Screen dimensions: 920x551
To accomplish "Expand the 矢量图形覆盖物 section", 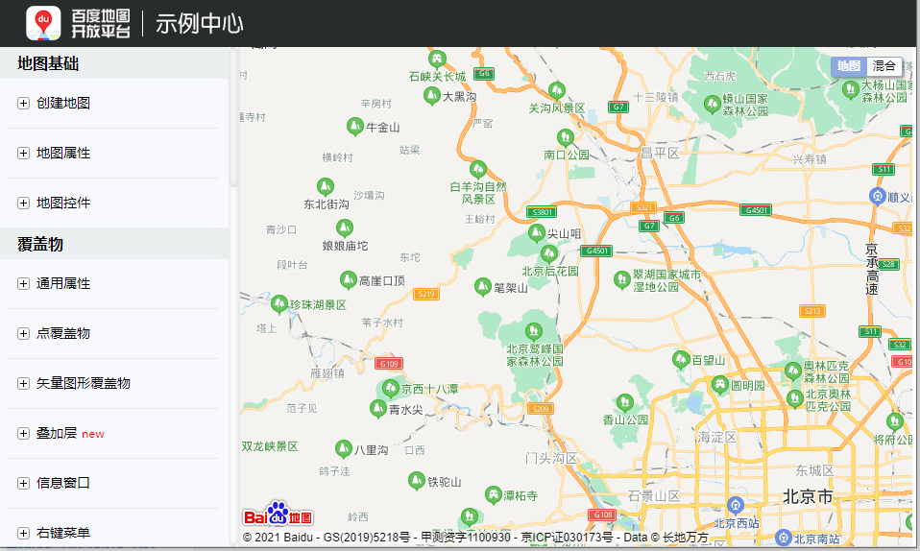I will point(23,384).
